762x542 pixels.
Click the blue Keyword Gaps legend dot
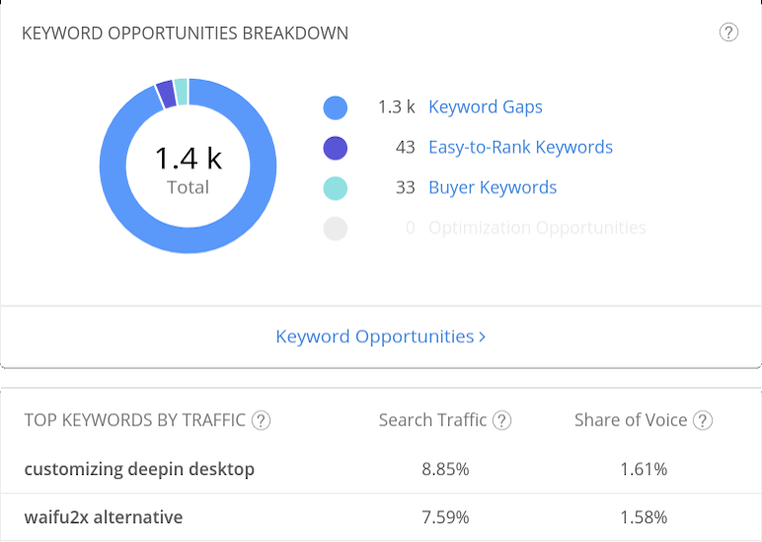[x=336, y=107]
